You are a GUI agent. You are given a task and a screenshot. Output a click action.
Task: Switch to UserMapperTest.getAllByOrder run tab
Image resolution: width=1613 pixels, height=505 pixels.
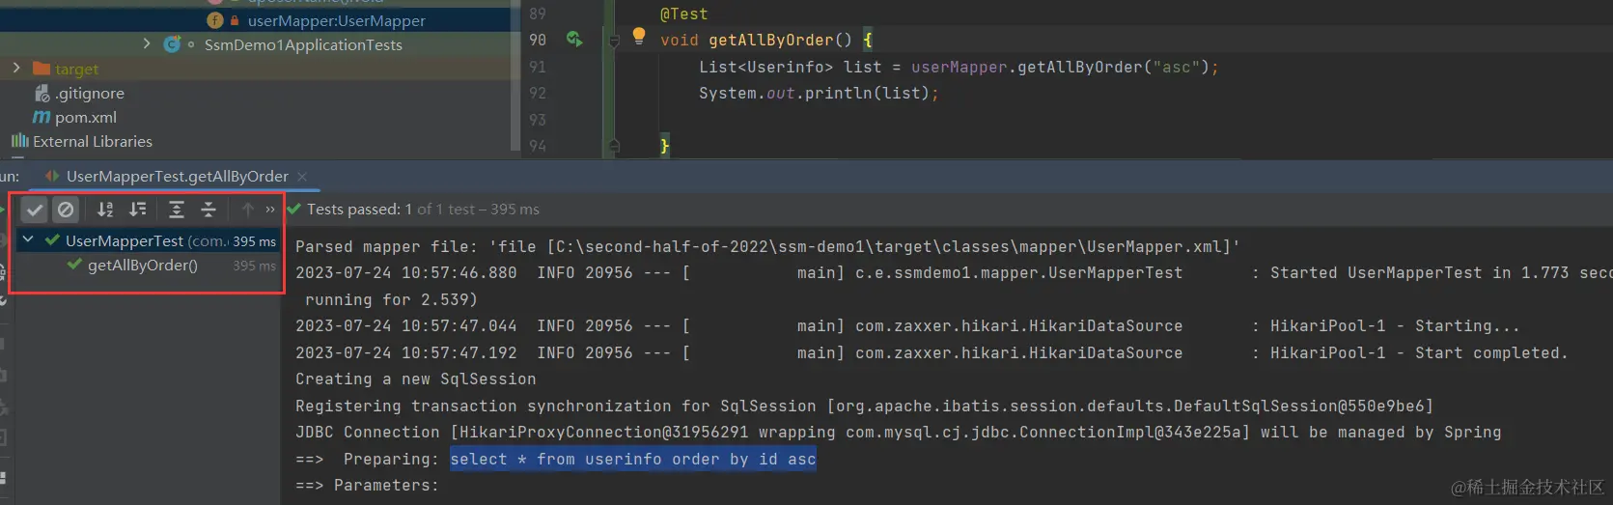[x=177, y=177]
